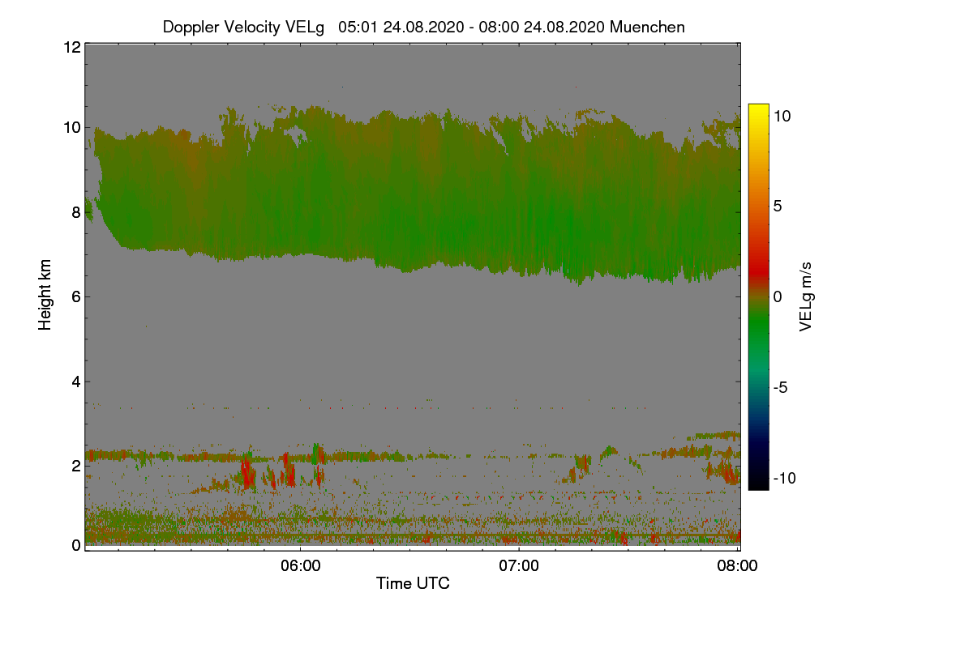Click the colorbar tick label '-5'
This screenshot has width=973, height=648.
[781, 387]
